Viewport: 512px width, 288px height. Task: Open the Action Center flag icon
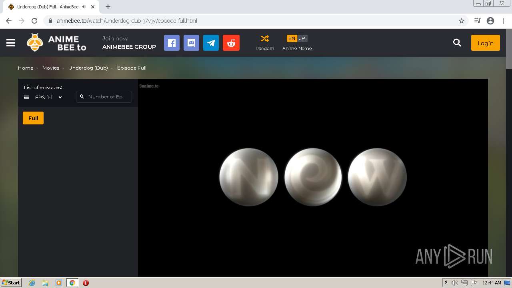(474, 283)
